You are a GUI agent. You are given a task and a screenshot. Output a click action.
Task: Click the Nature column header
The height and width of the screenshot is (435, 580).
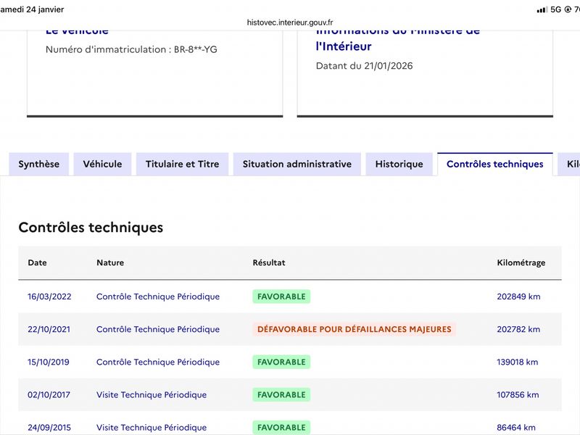pyautogui.click(x=110, y=262)
